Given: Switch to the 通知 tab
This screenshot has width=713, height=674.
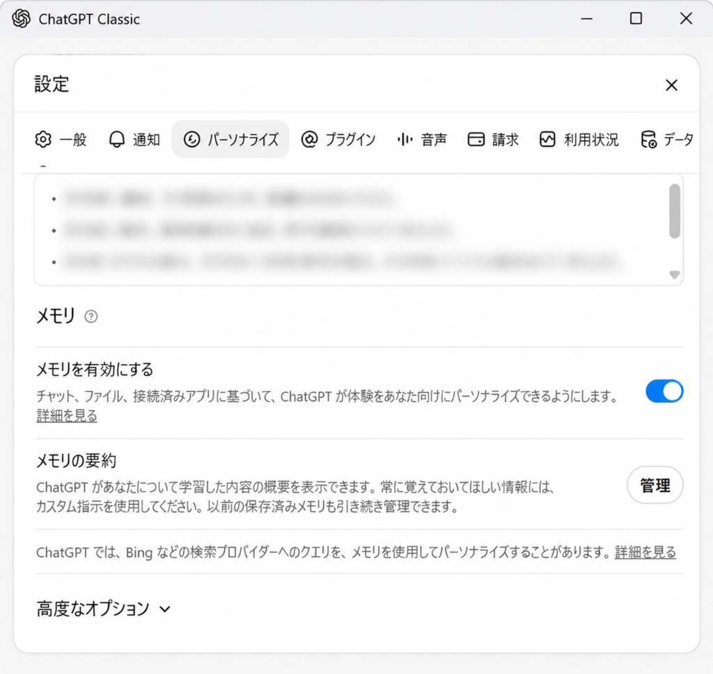Looking at the screenshot, I should (x=134, y=139).
